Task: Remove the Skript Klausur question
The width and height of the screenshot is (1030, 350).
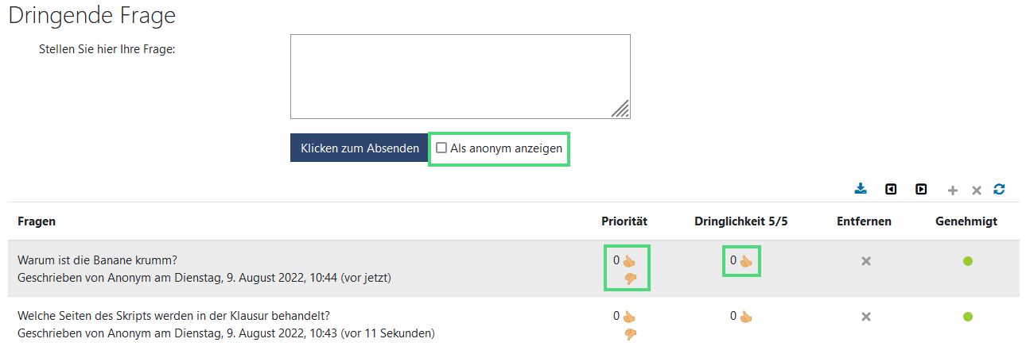Action: point(866,317)
